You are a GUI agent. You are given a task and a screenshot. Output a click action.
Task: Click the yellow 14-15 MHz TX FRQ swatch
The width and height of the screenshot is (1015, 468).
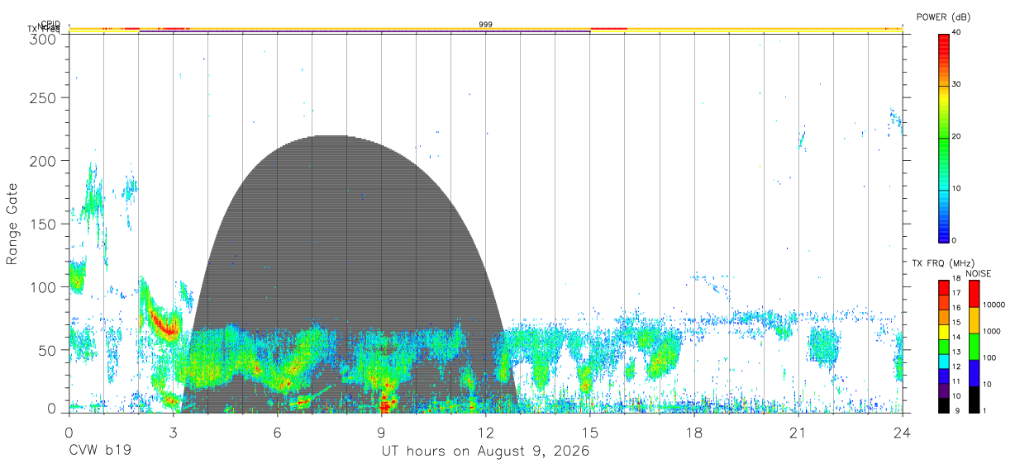click(944, 331)
